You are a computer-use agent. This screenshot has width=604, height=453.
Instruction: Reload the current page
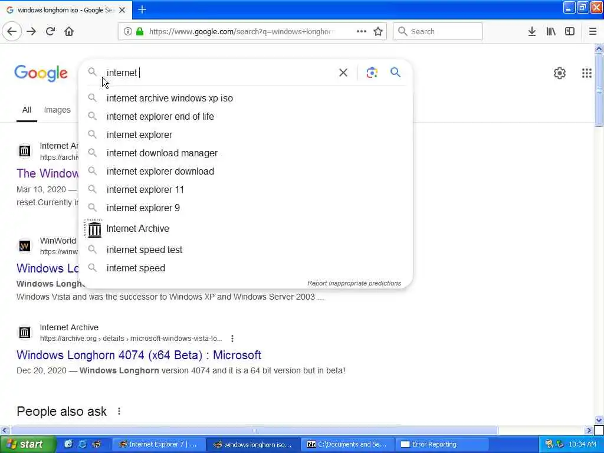point(50,32)
